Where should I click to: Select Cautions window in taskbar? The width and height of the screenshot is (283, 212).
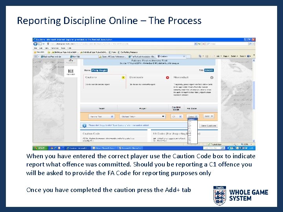pyautogui.click(x=77, y=148)
